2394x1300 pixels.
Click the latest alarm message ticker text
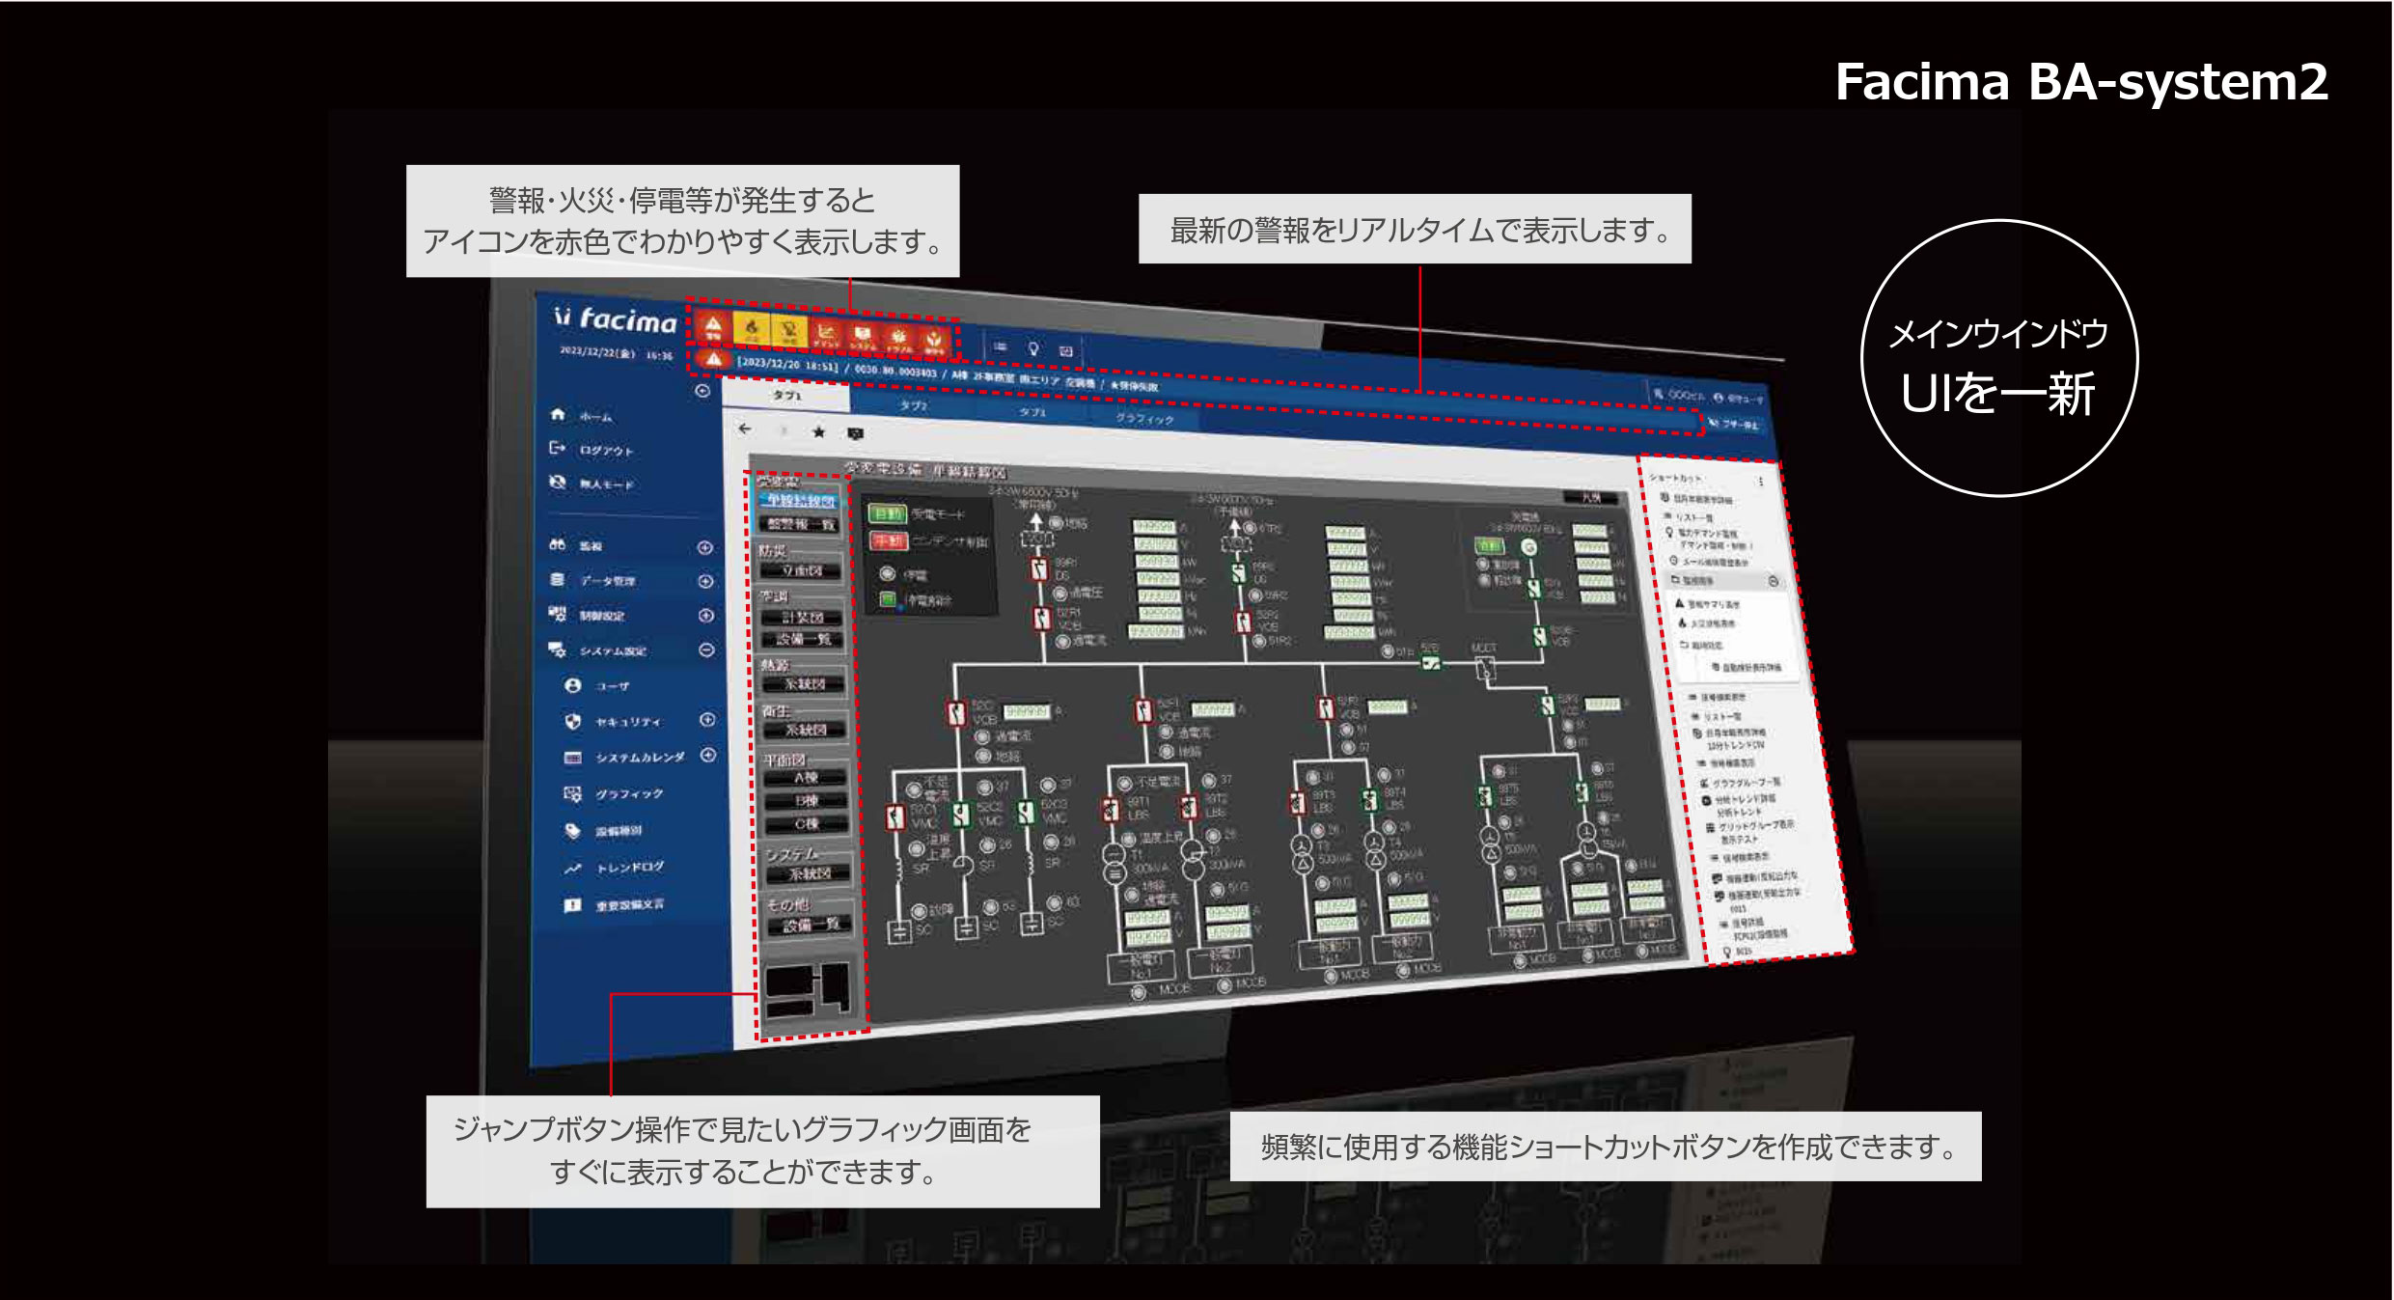pyautogui.click(x=947, y=374)
